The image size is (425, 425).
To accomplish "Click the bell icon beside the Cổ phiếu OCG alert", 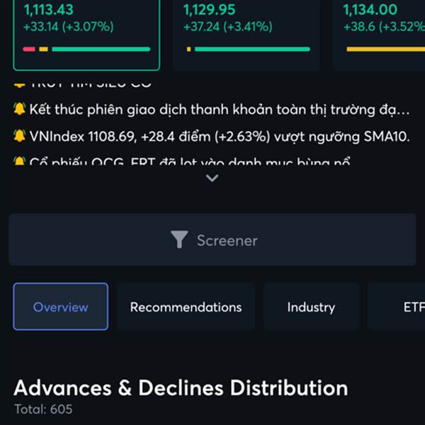I will 19,162.
